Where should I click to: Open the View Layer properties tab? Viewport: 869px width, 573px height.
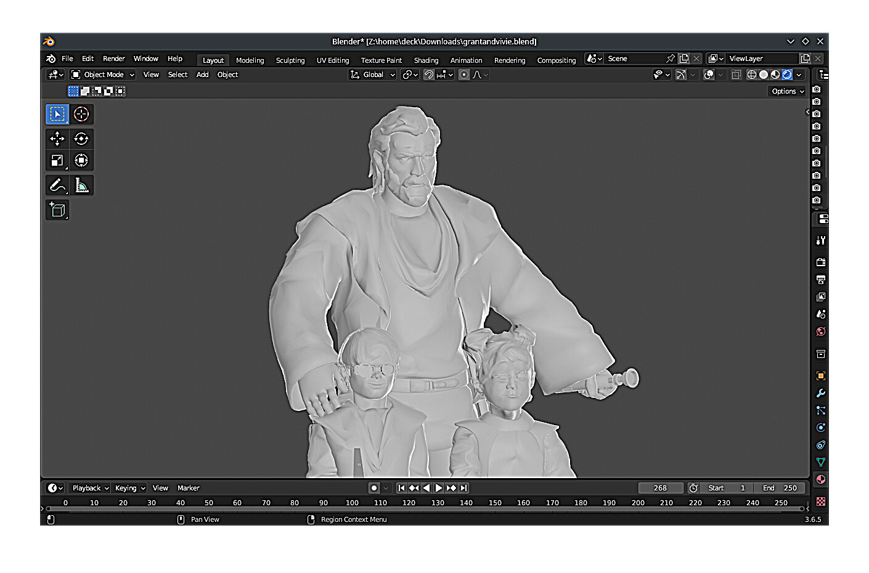click(x=820, y=297)
